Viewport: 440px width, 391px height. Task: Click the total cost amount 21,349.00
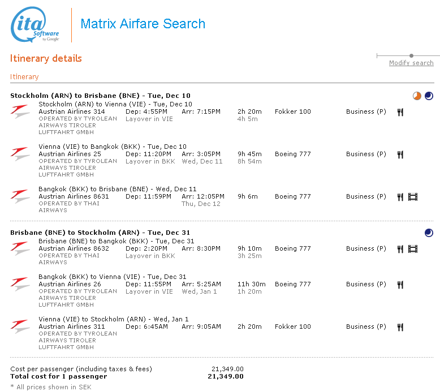225,376
